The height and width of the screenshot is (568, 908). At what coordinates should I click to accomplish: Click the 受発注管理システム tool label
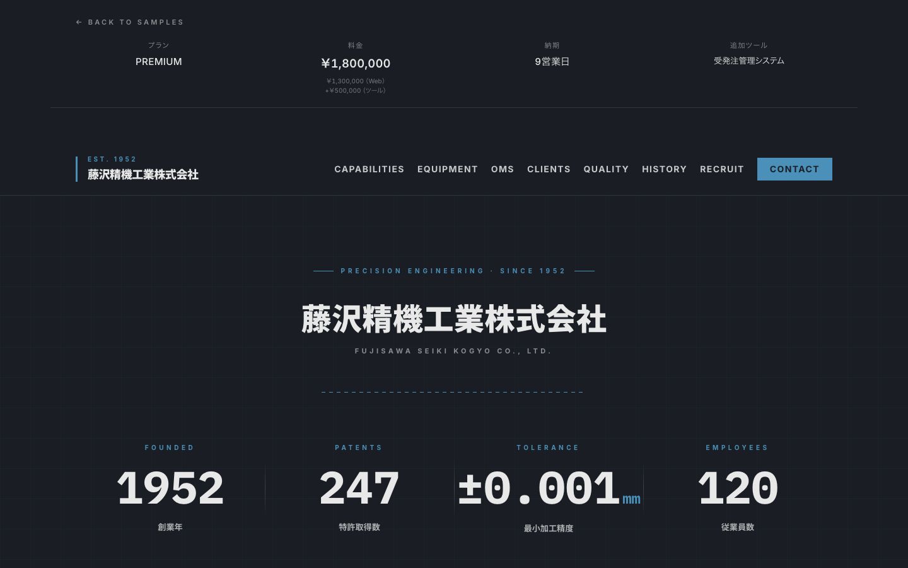pos(749,61)
